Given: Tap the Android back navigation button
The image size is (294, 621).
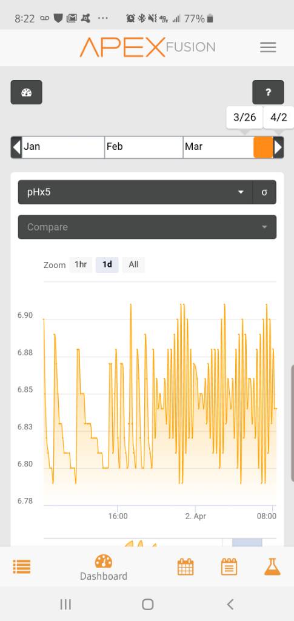Looking at the screenshot, I should click(x=230, y=604).
